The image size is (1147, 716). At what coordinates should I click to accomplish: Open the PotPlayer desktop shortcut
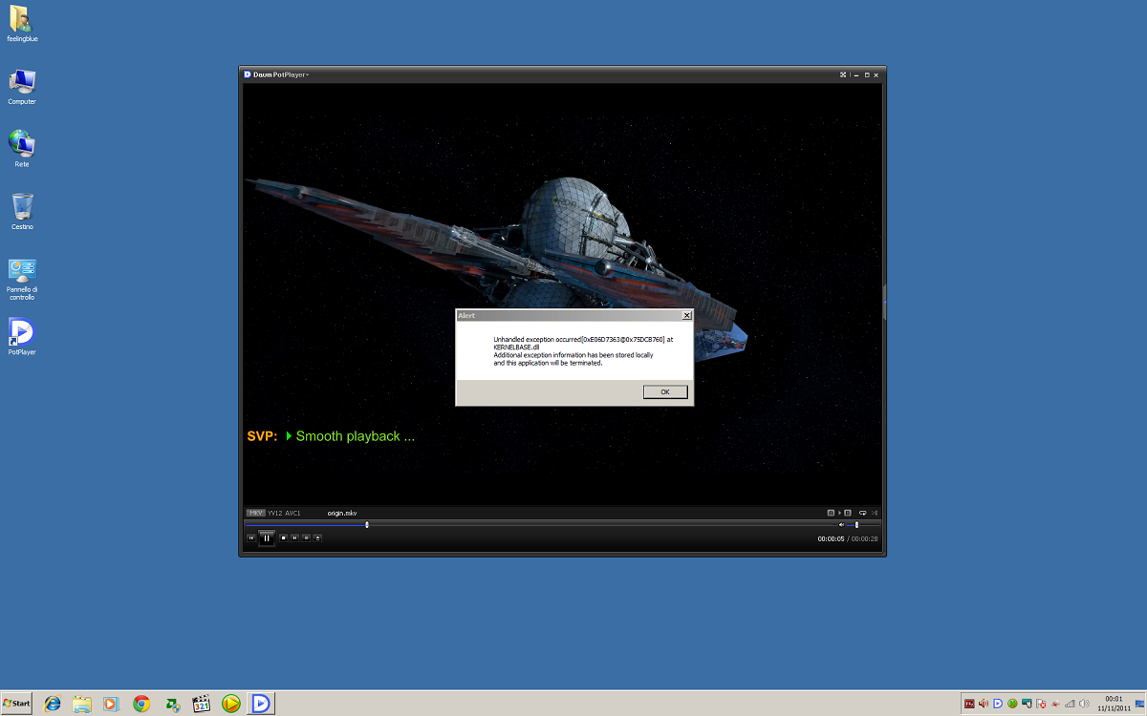(x=22, y=334)
